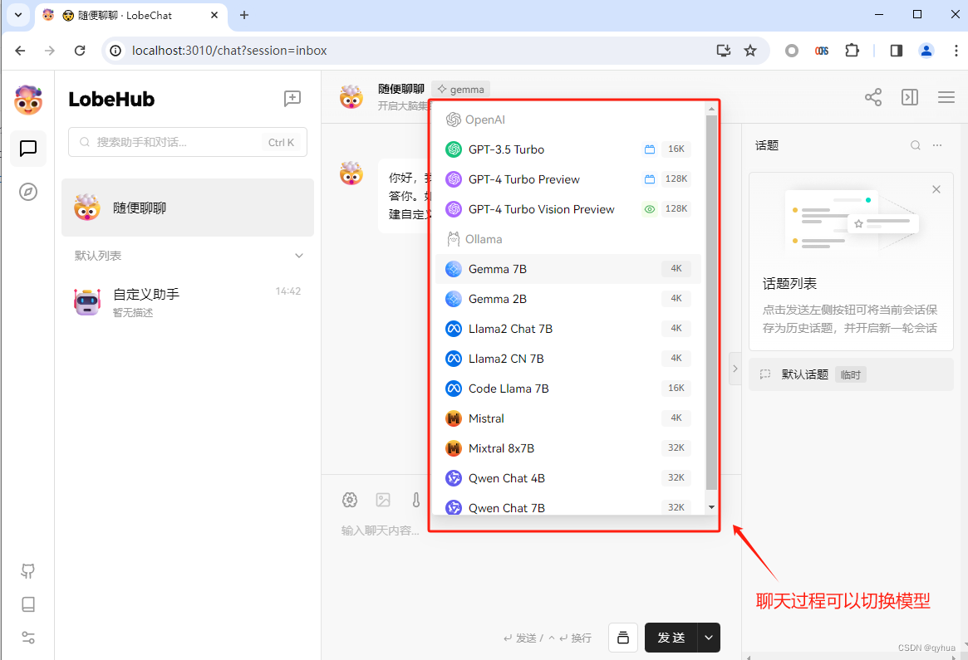The width and height of the screenshot is (968, 660).
Task: Click the print icon next to send button
Action: pos(623,638)
